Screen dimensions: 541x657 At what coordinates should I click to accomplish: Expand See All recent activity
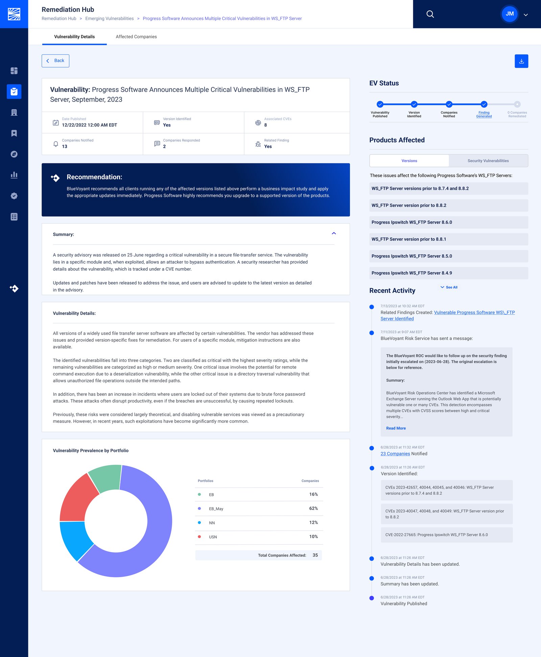pos(449,287)
